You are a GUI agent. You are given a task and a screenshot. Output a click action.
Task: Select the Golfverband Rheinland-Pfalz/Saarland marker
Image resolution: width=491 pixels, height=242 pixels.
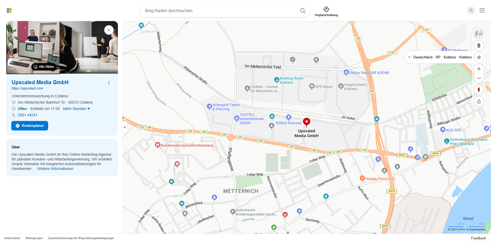(447, 141)
